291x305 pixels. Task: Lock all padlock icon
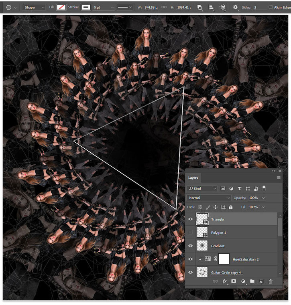(231, 207)
